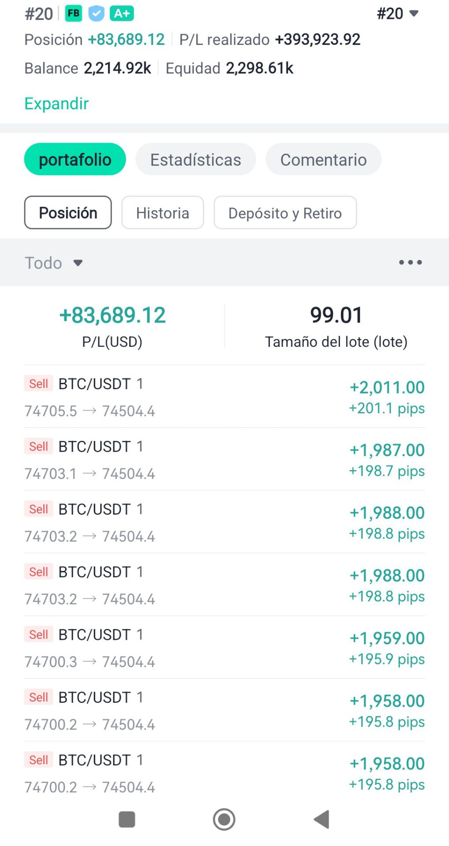This screenshot has height=846, width=449.
Task: Tap Expandir to expand account details
Action: pyautogui.click(x=56, y=104)
